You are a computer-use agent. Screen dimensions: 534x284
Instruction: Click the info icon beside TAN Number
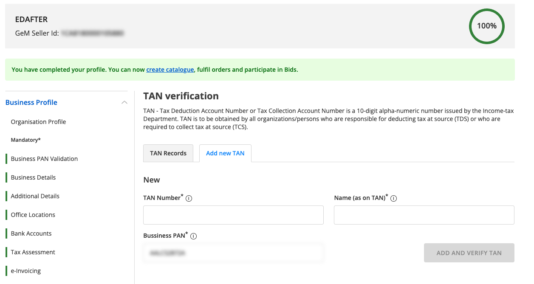coord(188,198)
